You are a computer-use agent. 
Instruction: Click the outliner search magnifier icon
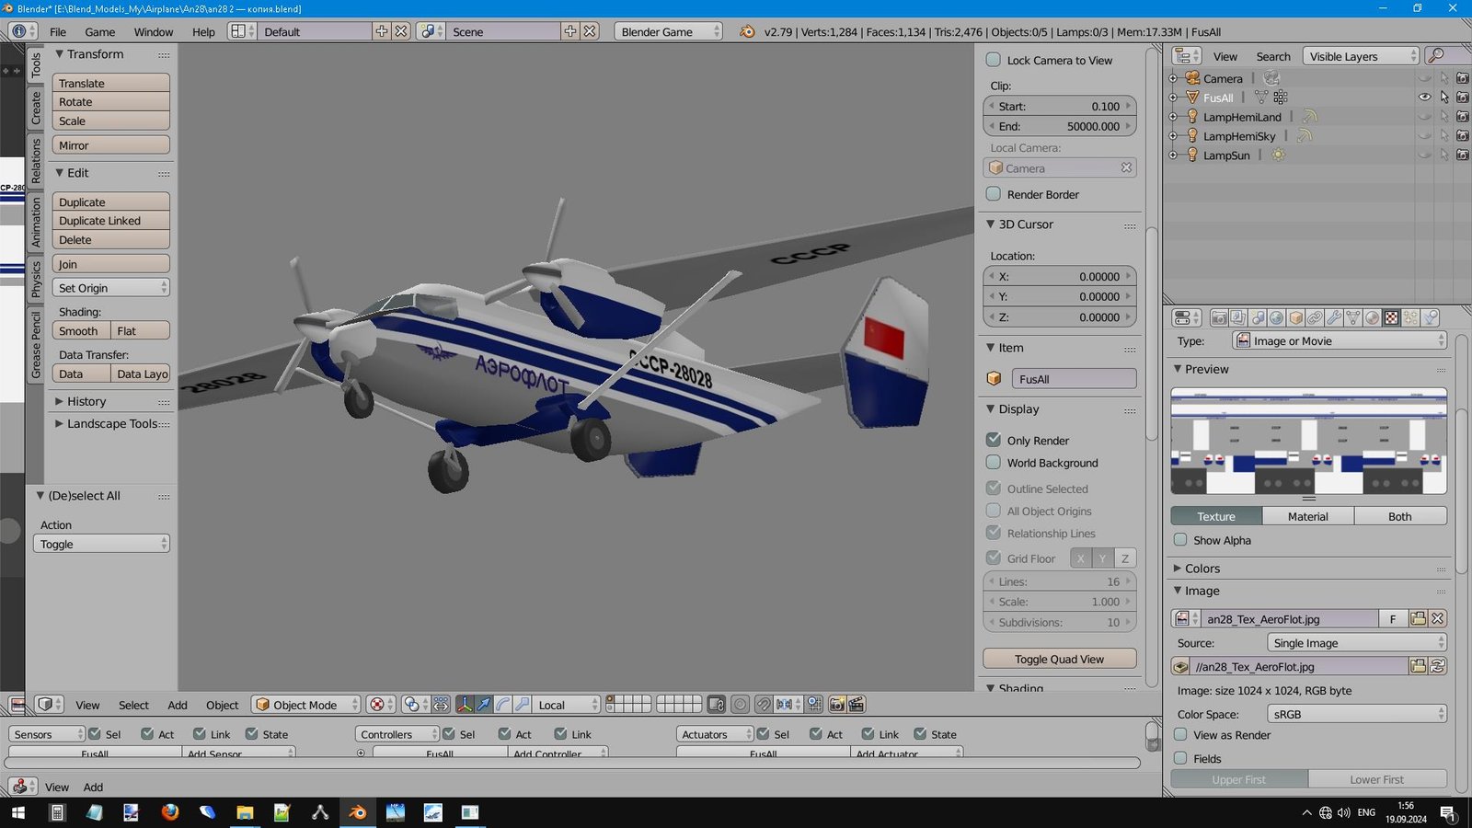[1436, 56]
